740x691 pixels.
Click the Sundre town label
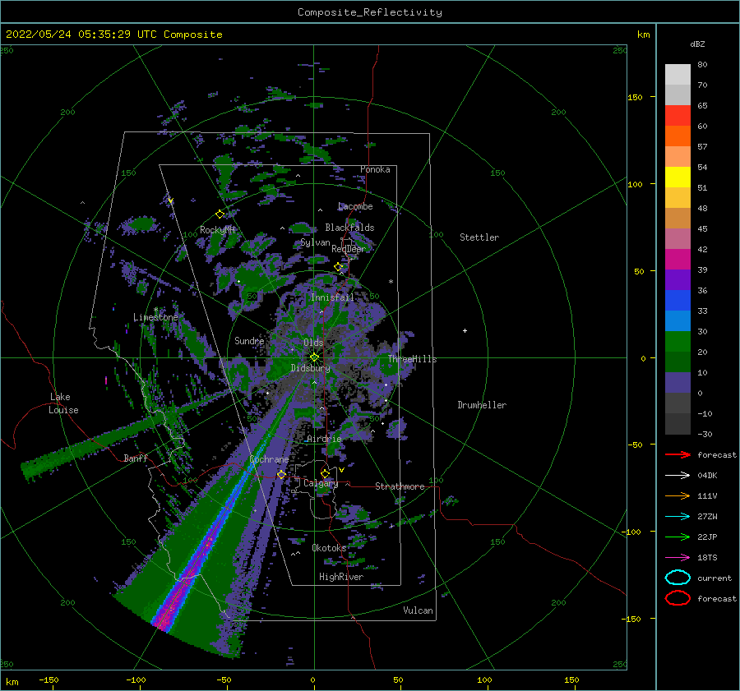[x=249, y=340]
